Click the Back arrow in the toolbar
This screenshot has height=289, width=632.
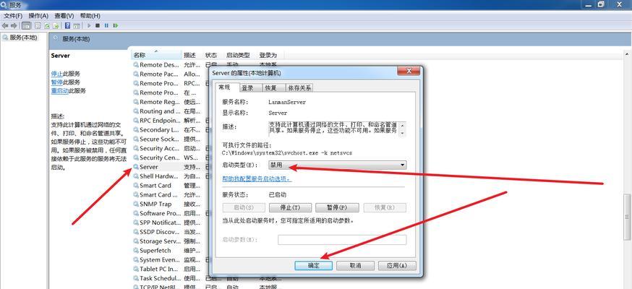click(x=5, y=25)
